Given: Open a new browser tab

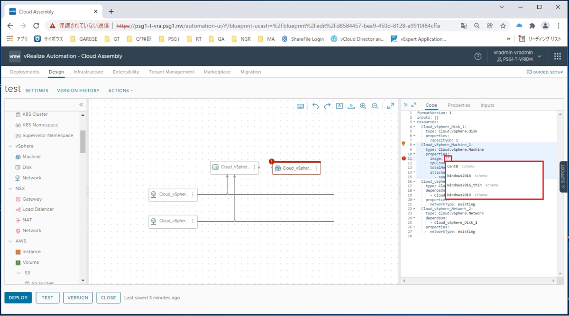Looking at the screenshot, I should 111,11.
